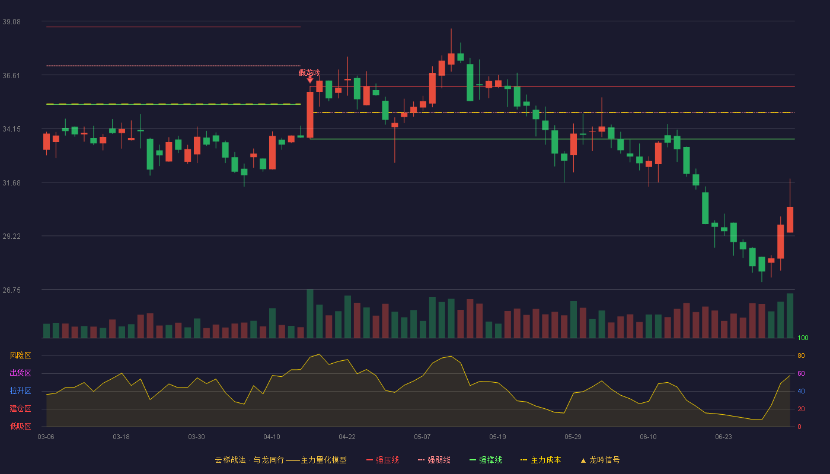Click the 03-18 date label
The height and width of the screenshot is (474, 830).
pos(121,437)
